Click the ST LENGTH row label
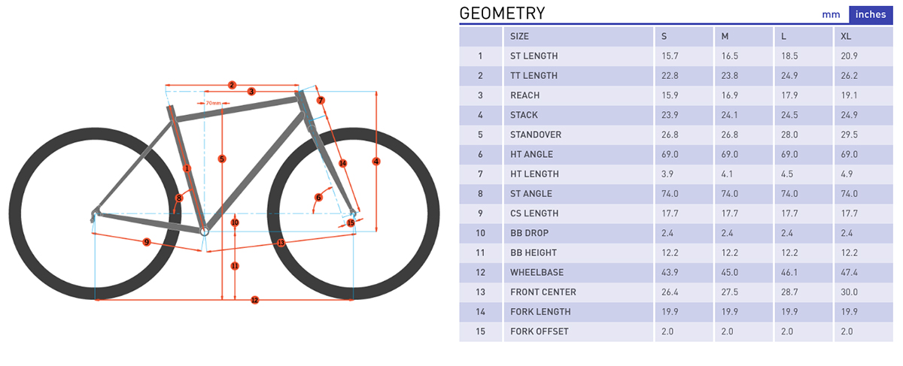 pos(534,56)
